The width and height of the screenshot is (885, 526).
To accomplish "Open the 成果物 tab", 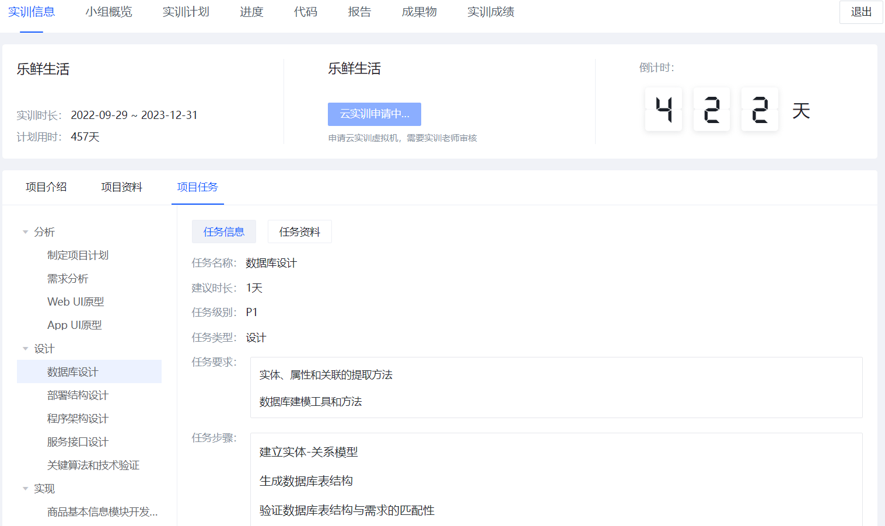I will tap(419, 12).
